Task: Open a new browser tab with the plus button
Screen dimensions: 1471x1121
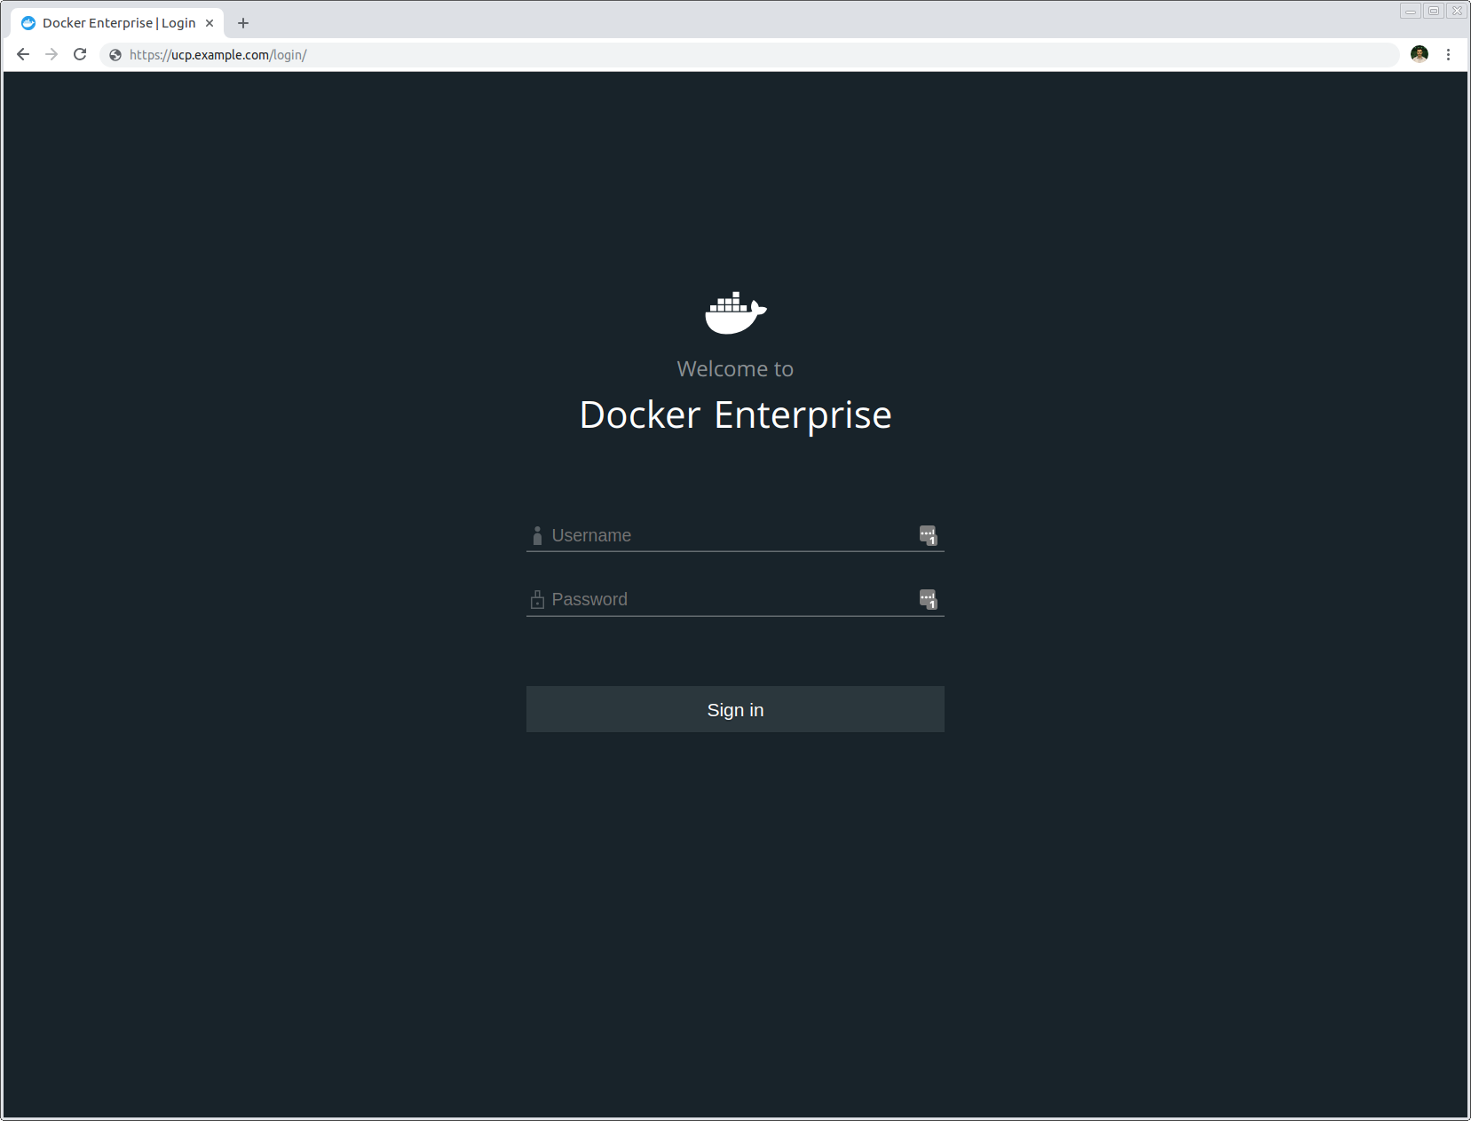Action: [x=243, y=22]
